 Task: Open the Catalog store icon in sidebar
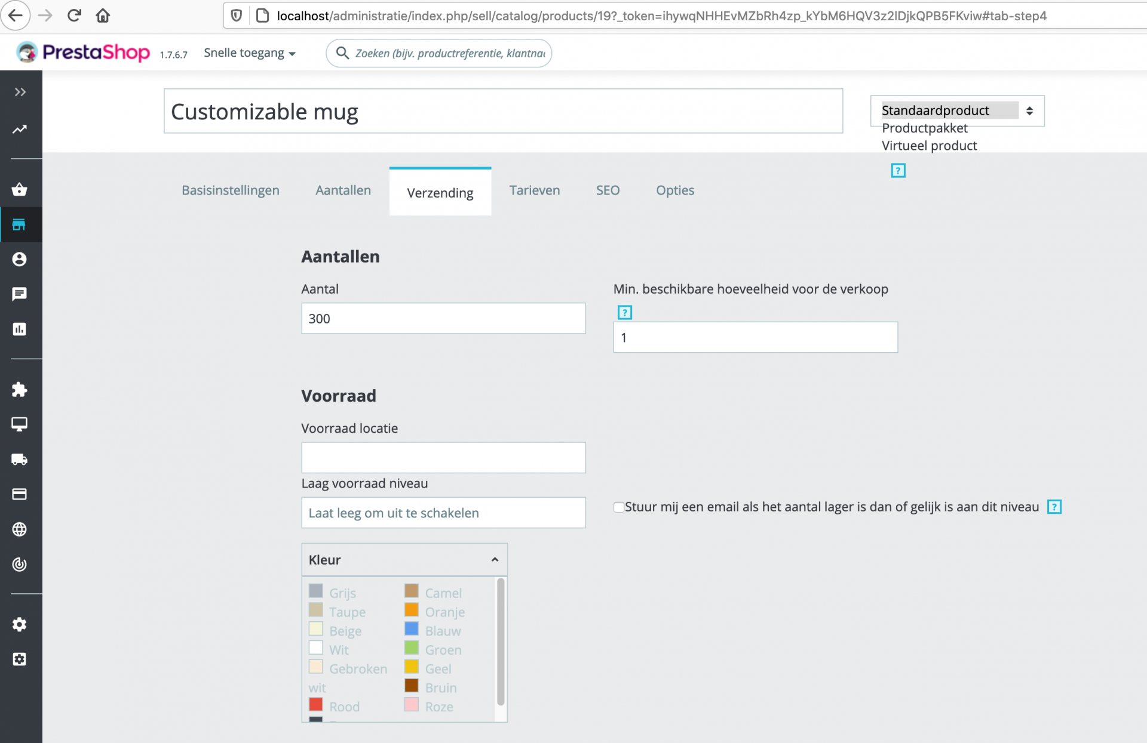coord(19,224)
